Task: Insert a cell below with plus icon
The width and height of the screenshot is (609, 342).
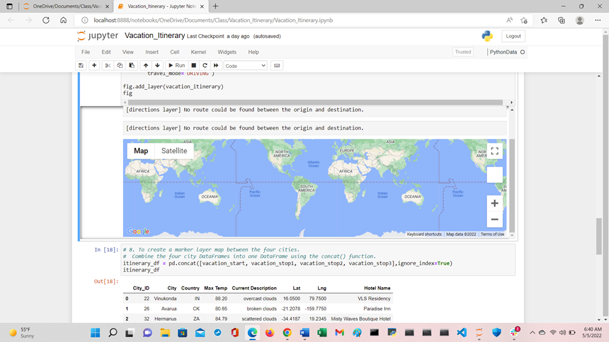Action: [x=94, y=66]
